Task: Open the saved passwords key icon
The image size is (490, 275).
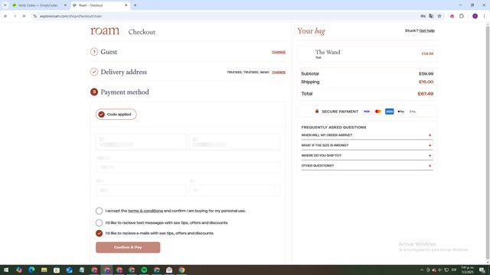Action: 423,16
